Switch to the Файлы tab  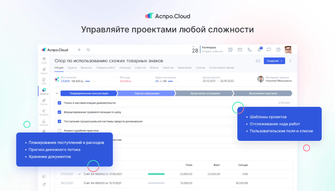[154, 68]
